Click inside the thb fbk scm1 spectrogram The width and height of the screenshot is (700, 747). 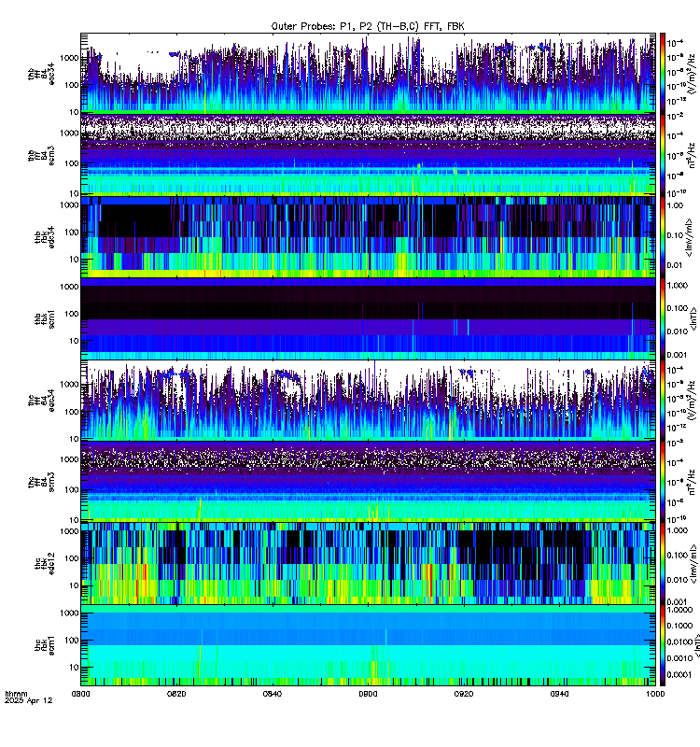(368, 318)
